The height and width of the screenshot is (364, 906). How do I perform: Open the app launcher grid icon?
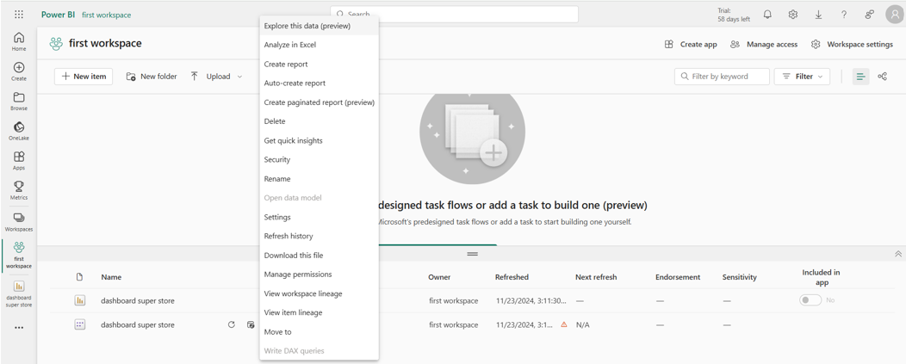(x=19, y=15)
